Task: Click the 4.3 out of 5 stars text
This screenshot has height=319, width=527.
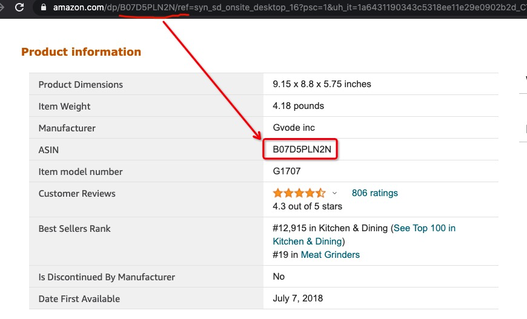Action: click(307, 206)
